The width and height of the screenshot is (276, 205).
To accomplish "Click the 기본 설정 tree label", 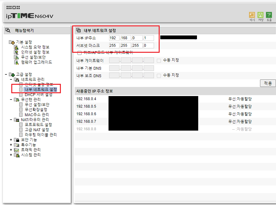I will [x=24, y=42].
